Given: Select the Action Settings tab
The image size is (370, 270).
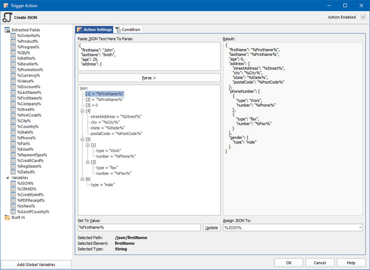Looking at the screenshot, I should (x=94, y=30).
